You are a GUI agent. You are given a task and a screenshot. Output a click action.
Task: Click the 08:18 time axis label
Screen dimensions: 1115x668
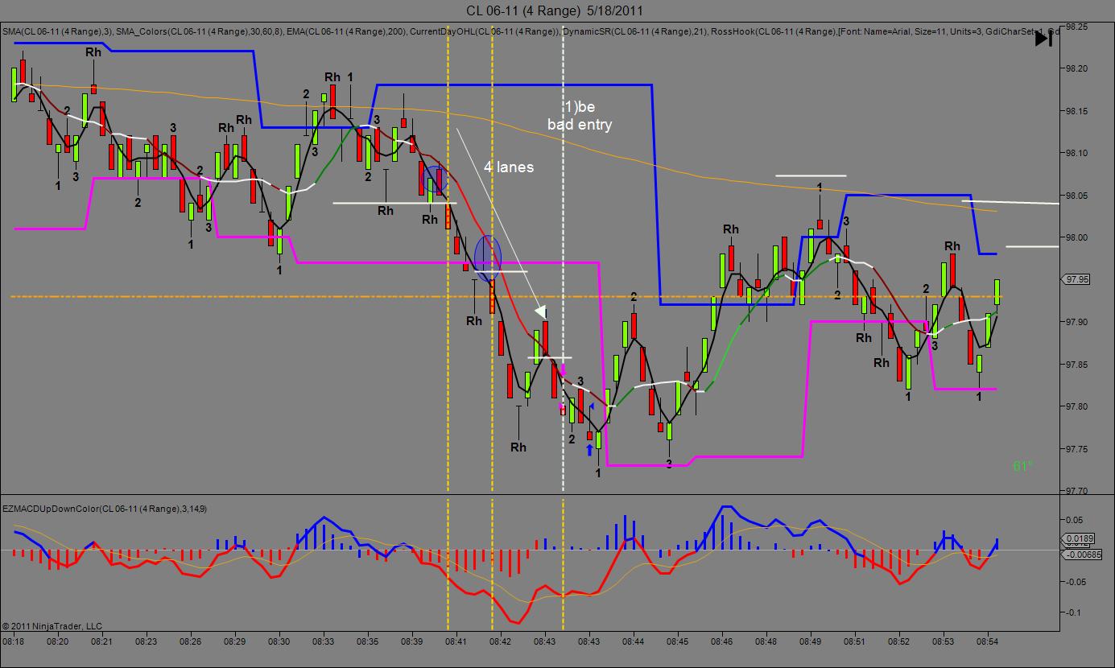(14, 642)
